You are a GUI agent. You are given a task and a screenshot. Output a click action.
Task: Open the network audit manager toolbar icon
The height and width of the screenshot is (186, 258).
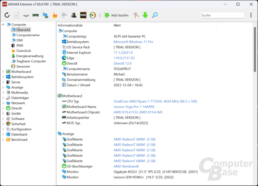(x=64, y=15)
